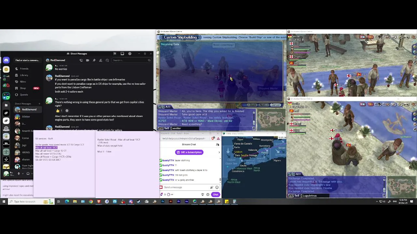
Task: Click chat log scrollbar in shipbuilding window
Action: [x=254, y=118]
